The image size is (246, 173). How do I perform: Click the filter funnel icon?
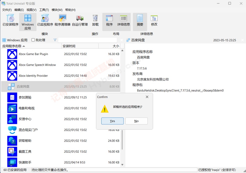coord(55,40)
